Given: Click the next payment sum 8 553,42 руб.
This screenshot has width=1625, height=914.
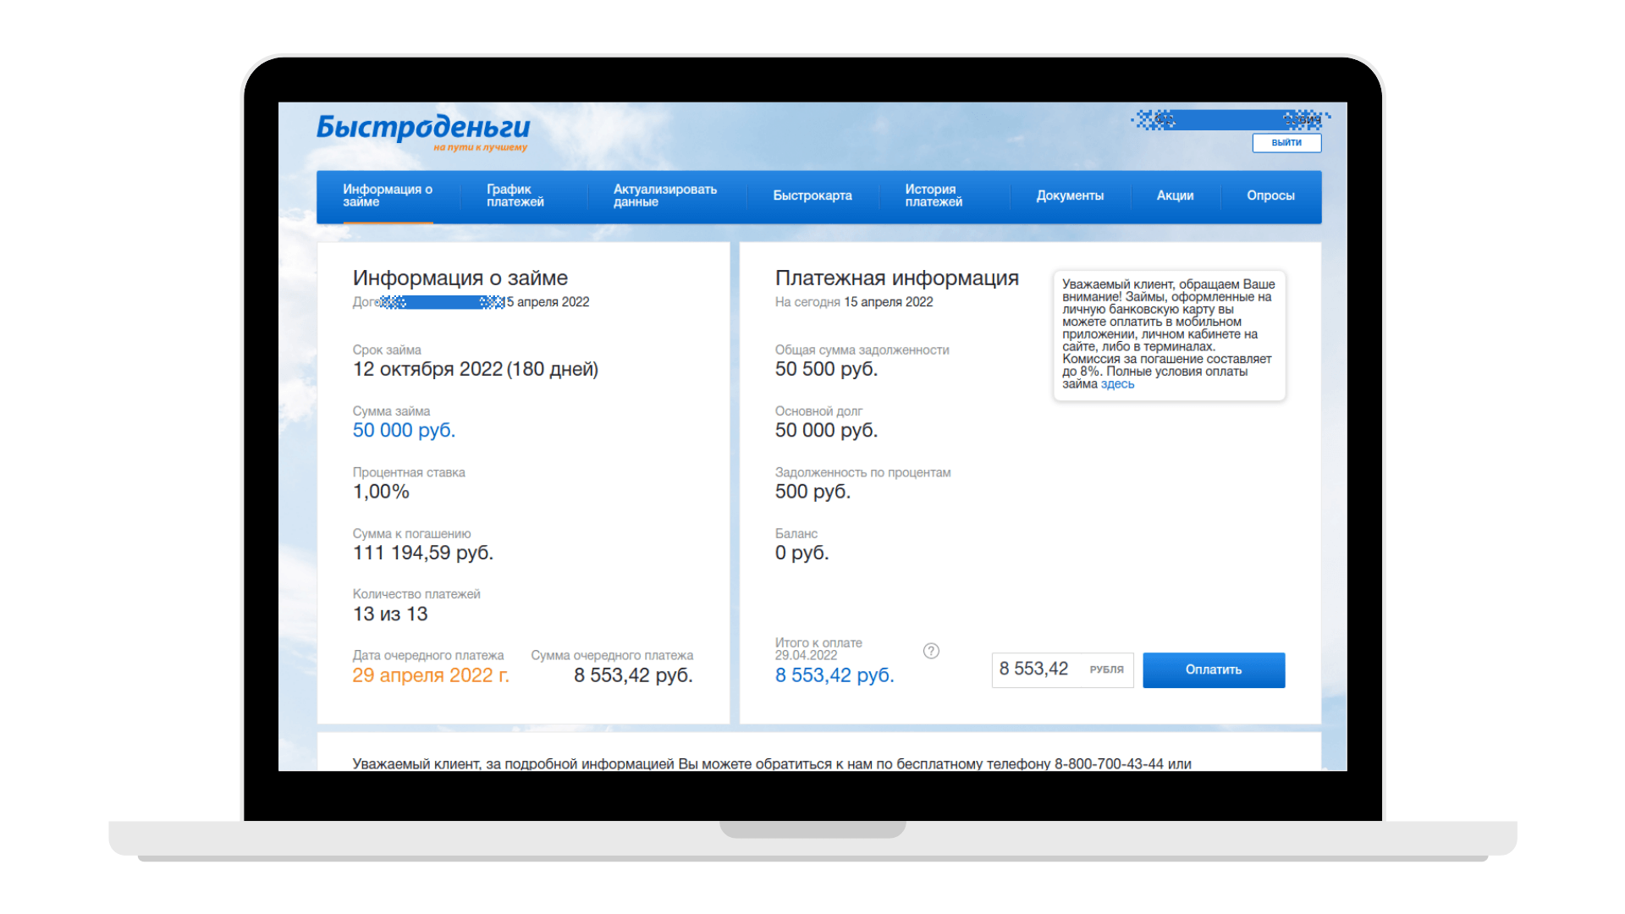Looking at the screenshot, I should point(633,675).
